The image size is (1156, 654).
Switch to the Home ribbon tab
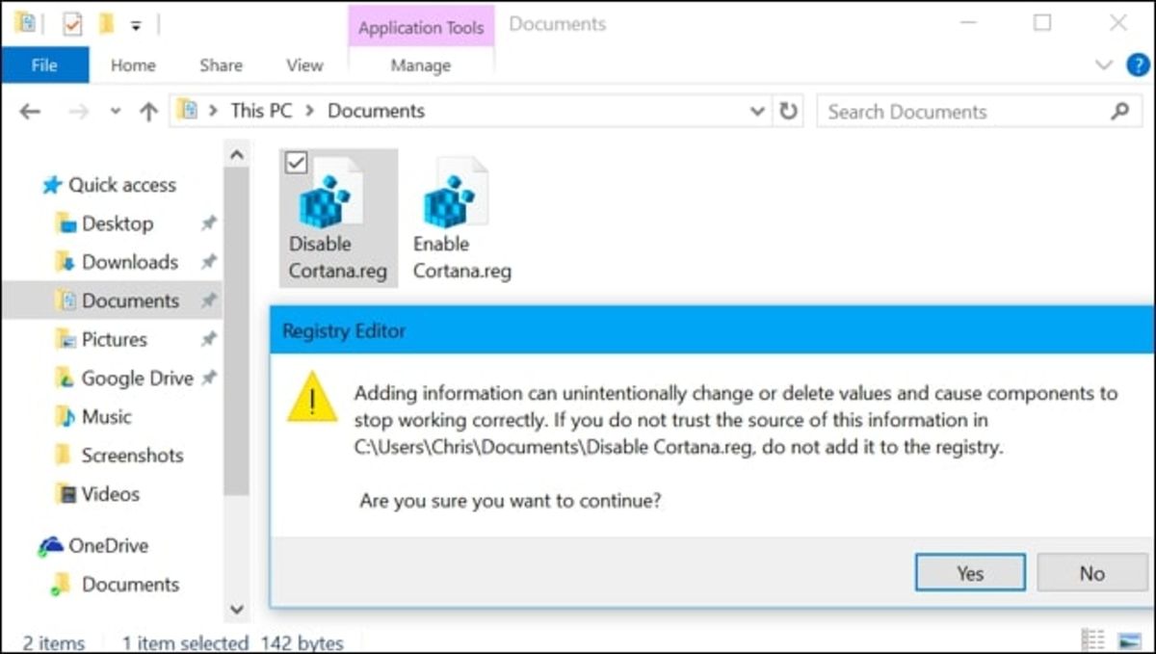(x=133, y=65)
